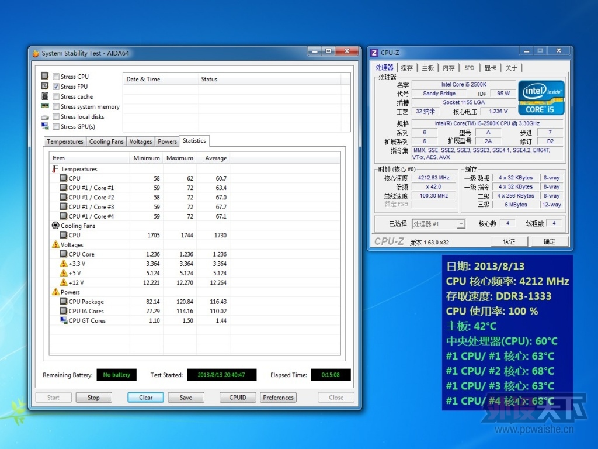Select the CPU Package power row
This screenshot has width=598, height=449.
click(194, 301)
